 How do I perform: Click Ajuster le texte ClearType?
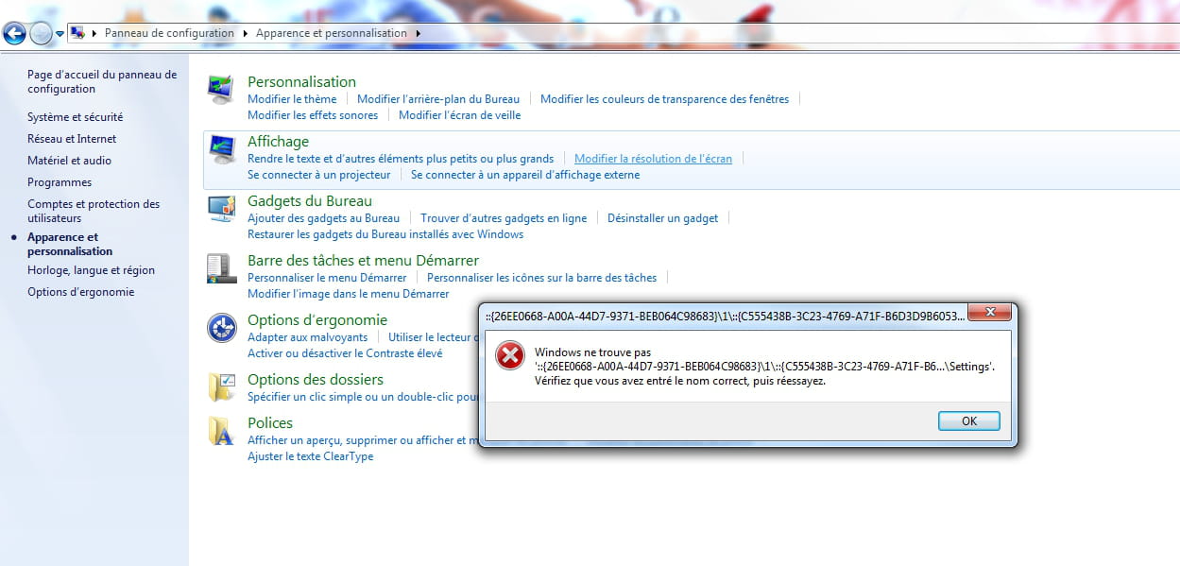pyautogui.click(x=310, y=456)
